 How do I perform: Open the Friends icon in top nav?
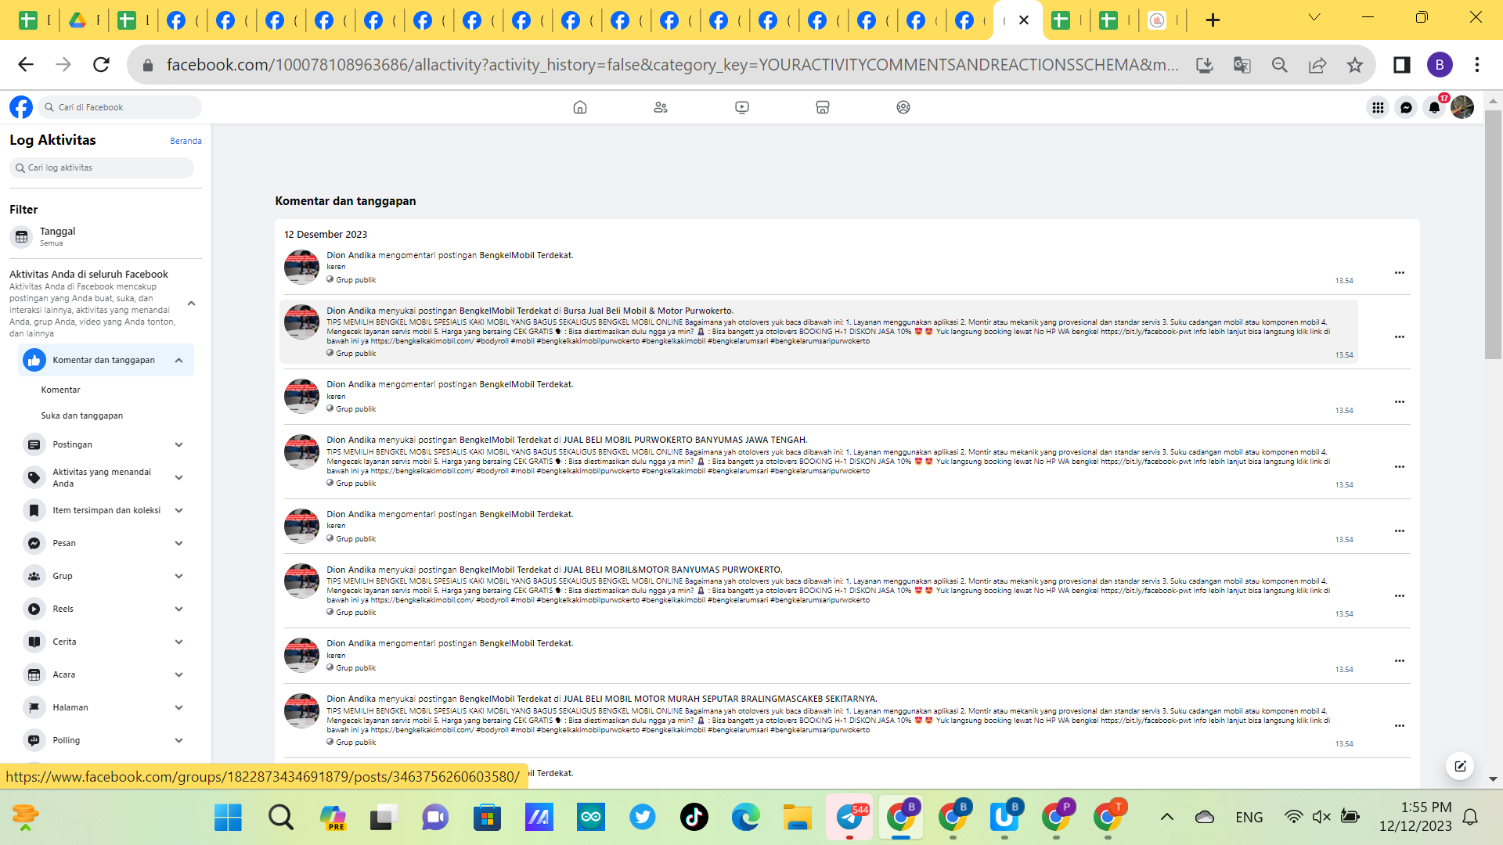[661, 107]
